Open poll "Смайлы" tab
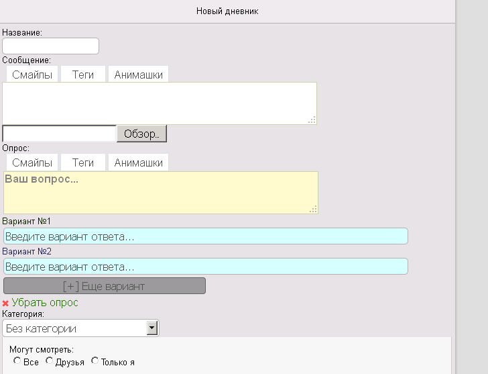Image resolution: width=488 pixels, height=374 pixels. (32, 162)
